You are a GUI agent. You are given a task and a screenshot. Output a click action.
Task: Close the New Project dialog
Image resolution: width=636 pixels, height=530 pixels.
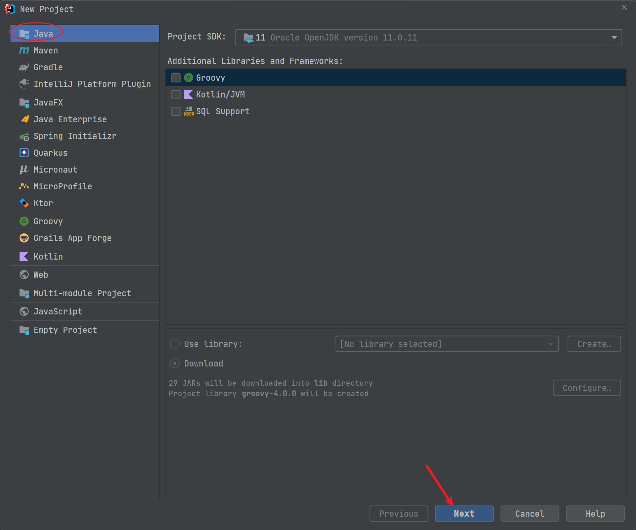click(624, 7)
